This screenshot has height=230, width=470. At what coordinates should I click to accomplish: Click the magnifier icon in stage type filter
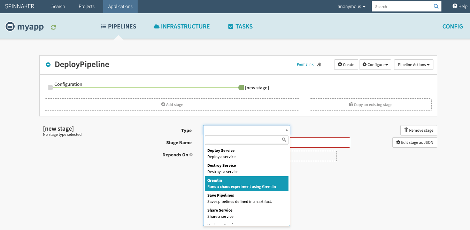click(284, 140)
